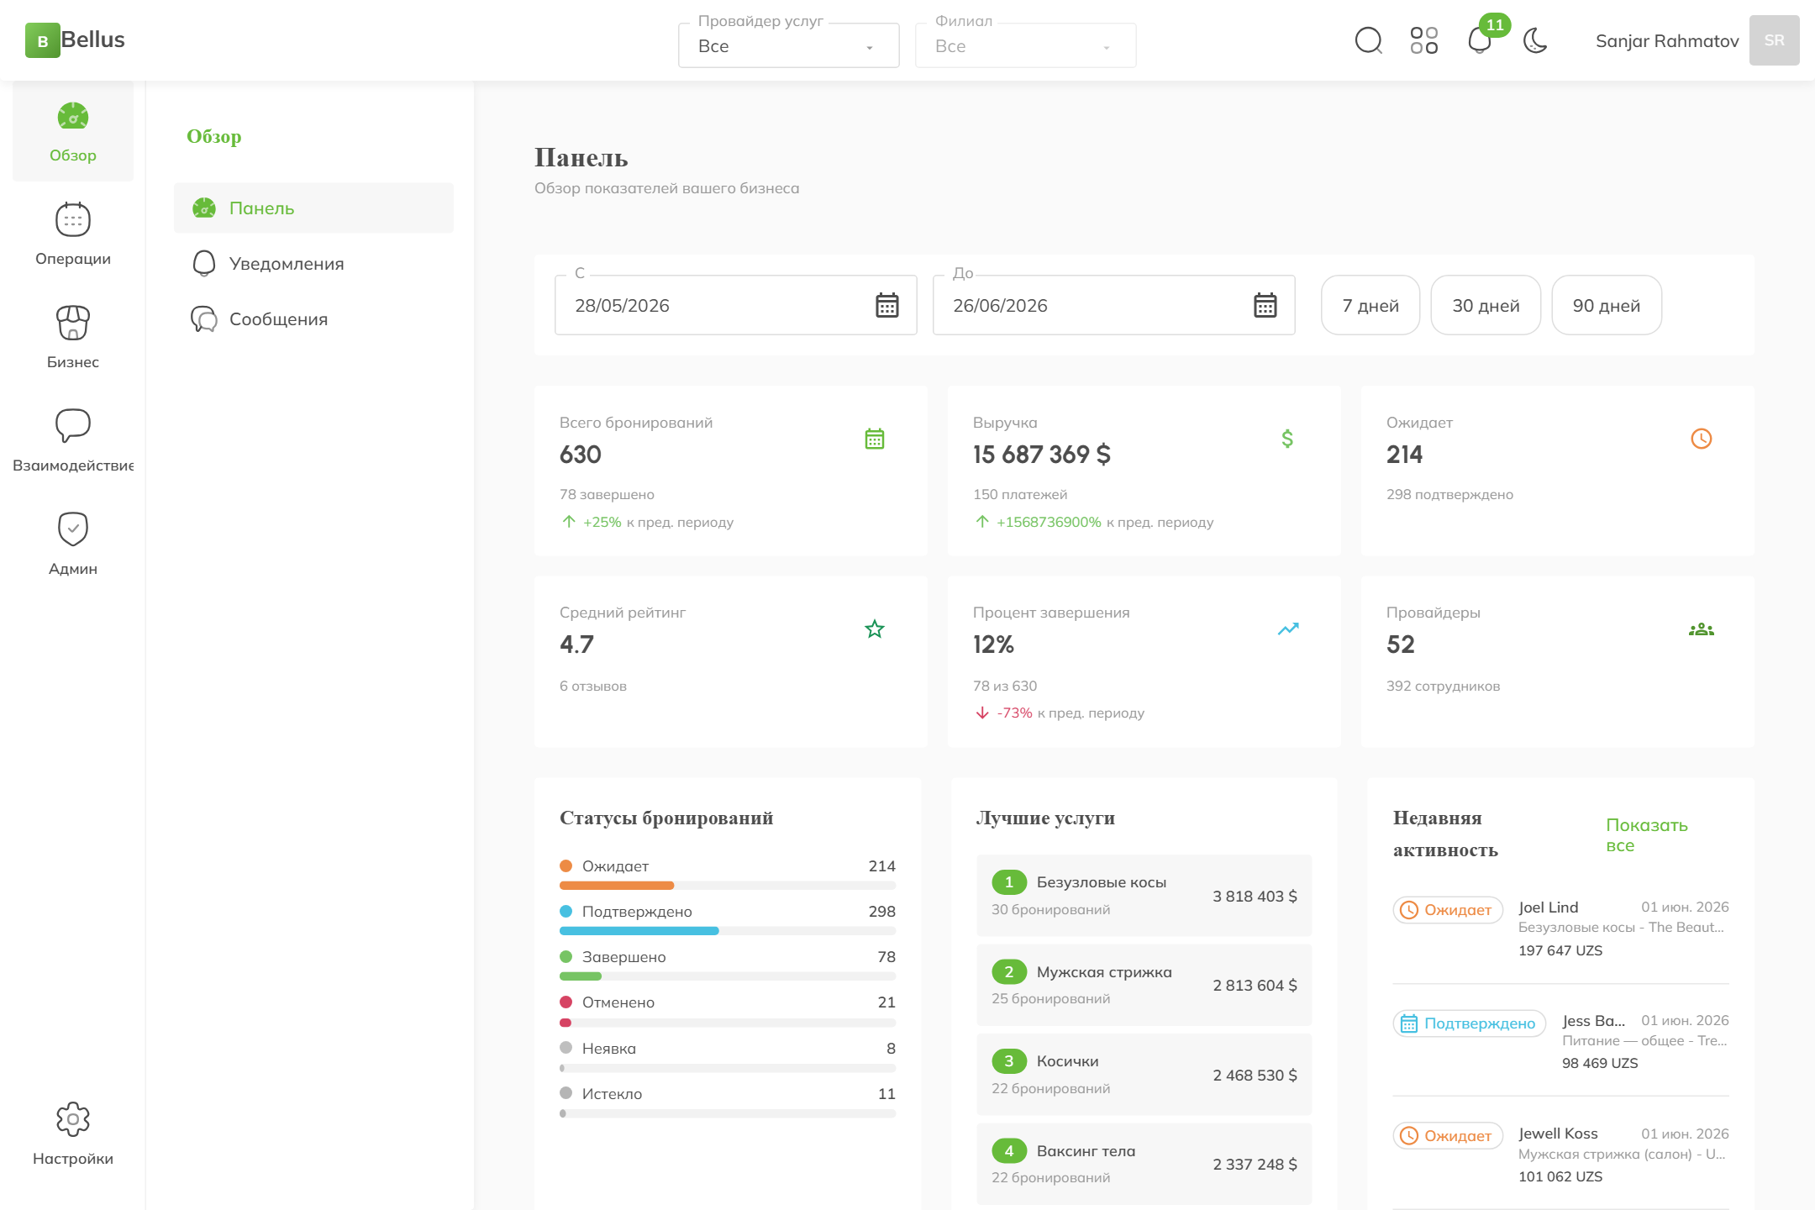Click the Joel Lind activity name
Viewport: 1815px width, 1210px height.
click(1548, 907)
